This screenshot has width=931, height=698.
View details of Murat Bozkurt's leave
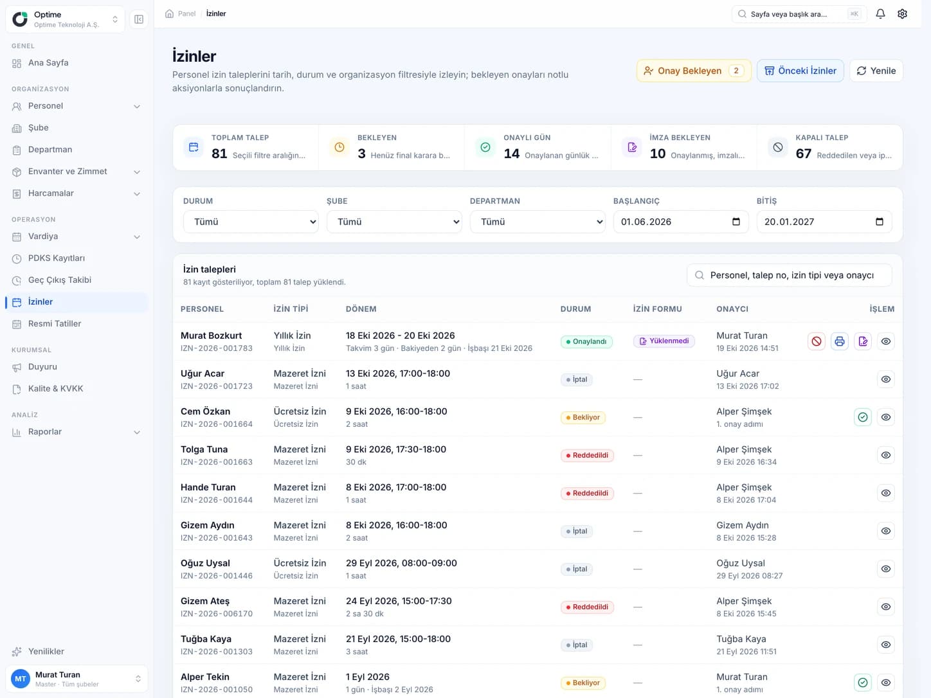pos(886,341)
